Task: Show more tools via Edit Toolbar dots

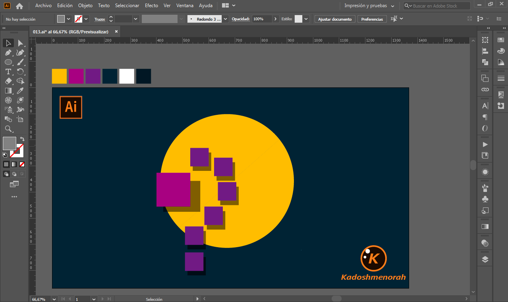Action: [x=14, y=197]
